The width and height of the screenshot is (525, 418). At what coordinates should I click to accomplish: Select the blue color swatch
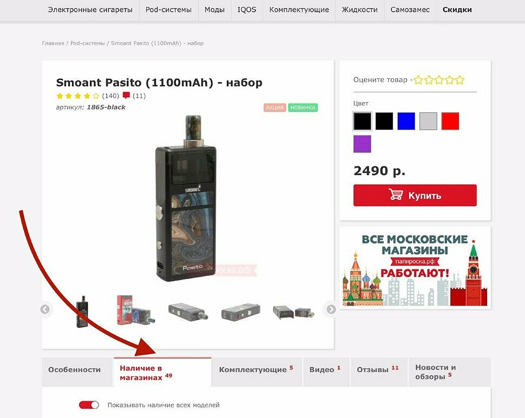tap(406, 121)
